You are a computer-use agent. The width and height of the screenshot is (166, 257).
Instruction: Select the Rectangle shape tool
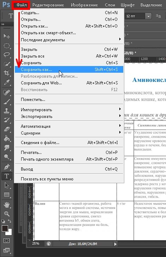click(x=7, y=195)
